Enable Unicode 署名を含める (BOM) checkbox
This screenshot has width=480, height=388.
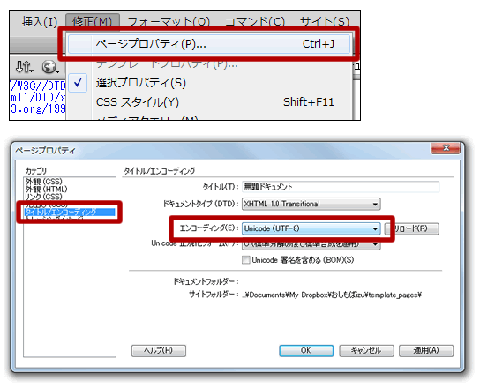coord(246,260)
